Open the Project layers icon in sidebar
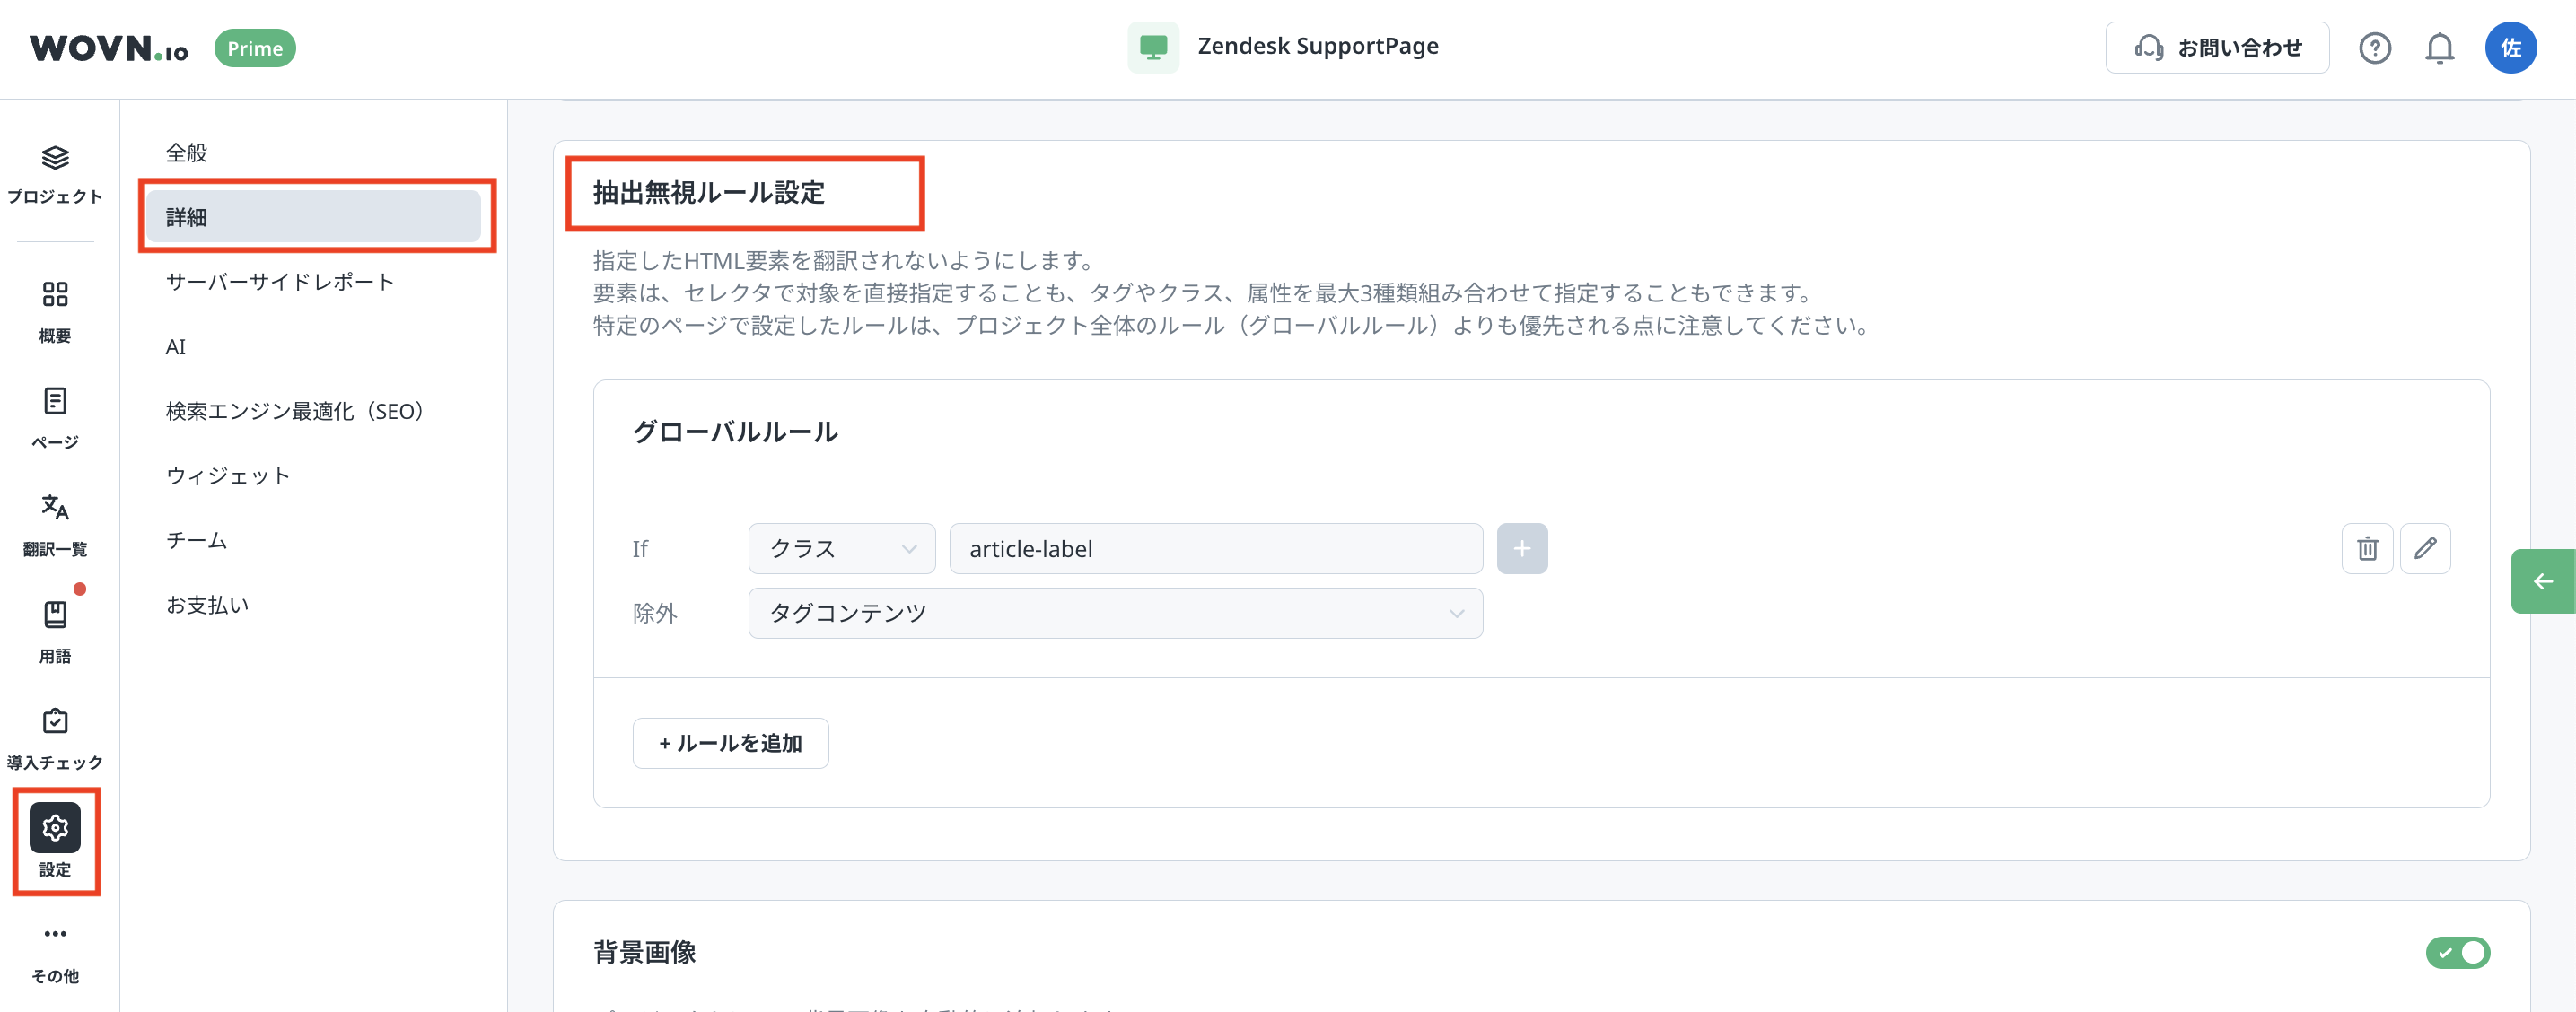This screenshot has width=2576, height=1012. pos(55,158)
